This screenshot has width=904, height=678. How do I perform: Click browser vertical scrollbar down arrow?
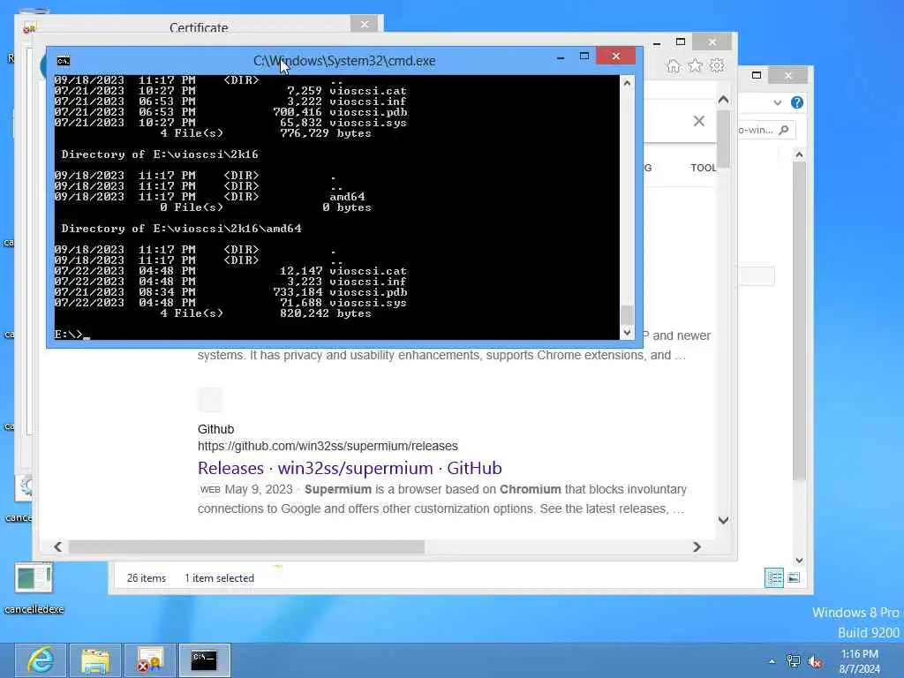(723, 520)
